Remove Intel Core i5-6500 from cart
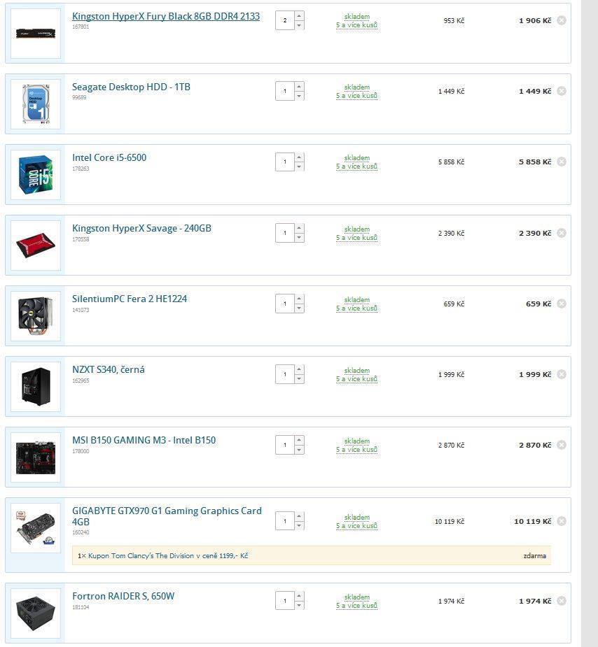Image resolution: width=598 pixels, height=647 pixels. coord(562,162)
